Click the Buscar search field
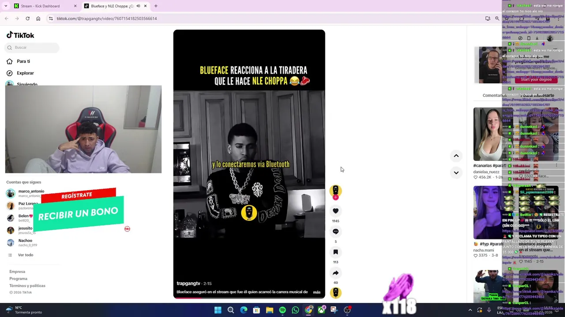Viewport: 565px width, 317px height. (x=32, y=48)
